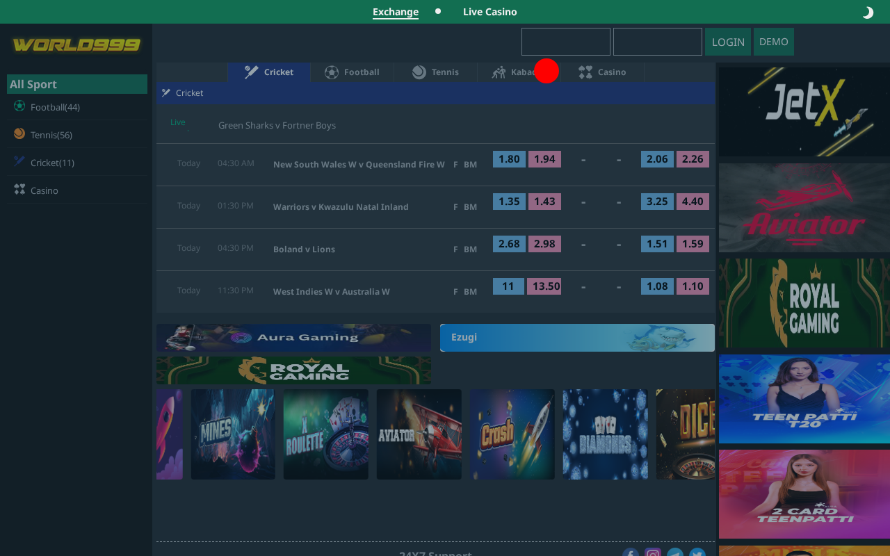The image size is (890, 556).
Task: Switch to the Exchange tab
Action: click(396, 12)
